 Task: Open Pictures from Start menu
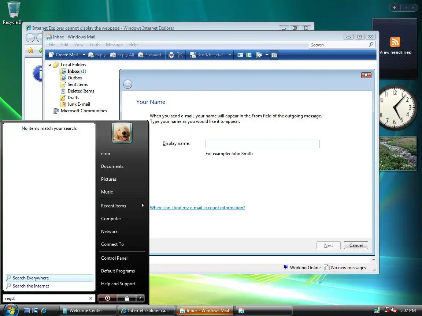pyautogui.click(x=109, y=179)
